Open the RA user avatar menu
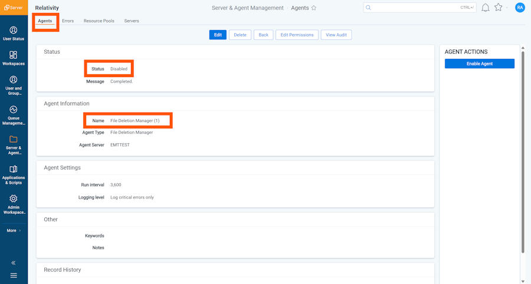 (520, 8)
